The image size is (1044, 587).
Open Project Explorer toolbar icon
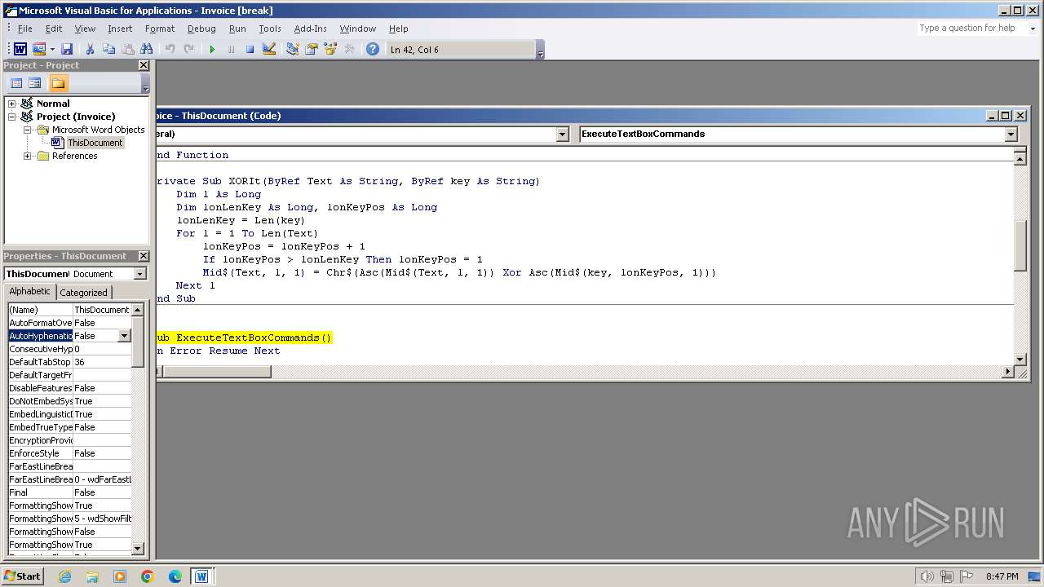(x=293, y=50)
